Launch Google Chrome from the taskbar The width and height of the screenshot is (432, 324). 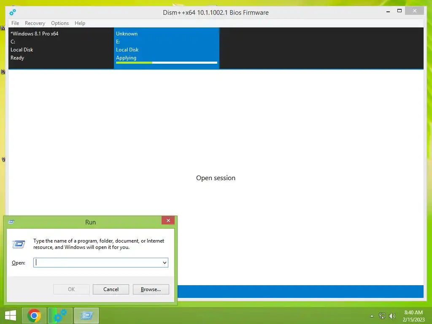[x=34, y=316]
